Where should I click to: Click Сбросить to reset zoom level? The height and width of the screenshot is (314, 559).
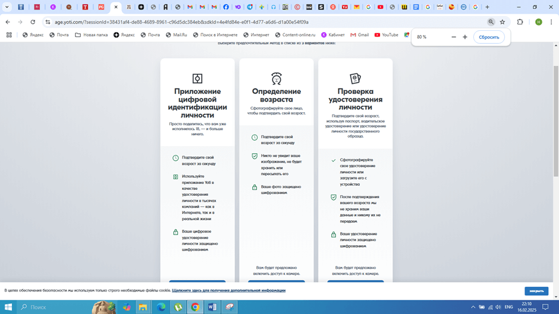click(x=489, y=37)
